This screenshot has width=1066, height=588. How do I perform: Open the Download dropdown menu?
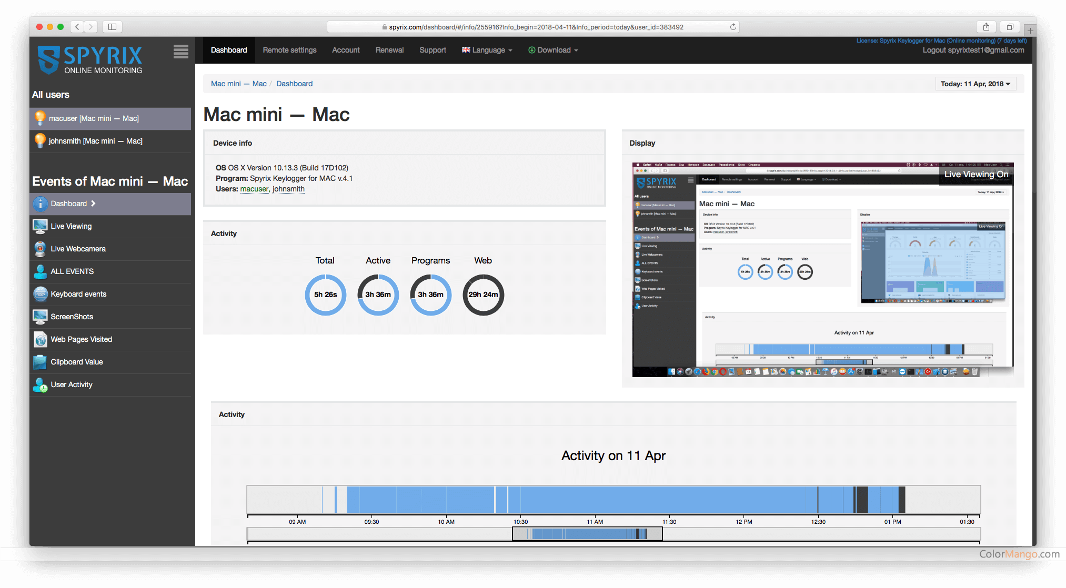point(554,50)
